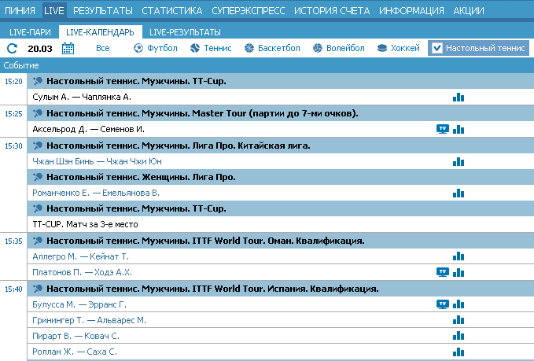
Task: Open the ИНФОРМАЦИЯ menu
Action: [x=411, y=10]
